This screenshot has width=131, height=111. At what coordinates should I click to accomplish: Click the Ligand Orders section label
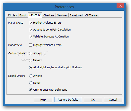(17, 76)
